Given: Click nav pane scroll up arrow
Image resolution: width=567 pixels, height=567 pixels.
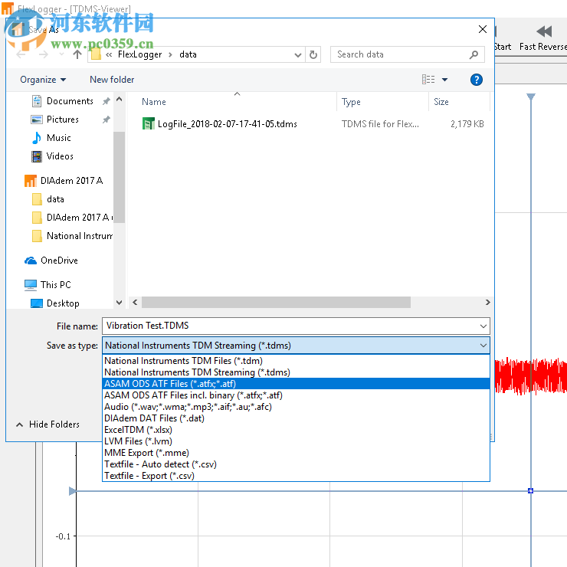Looking at the screenshot, I should 119,99.
